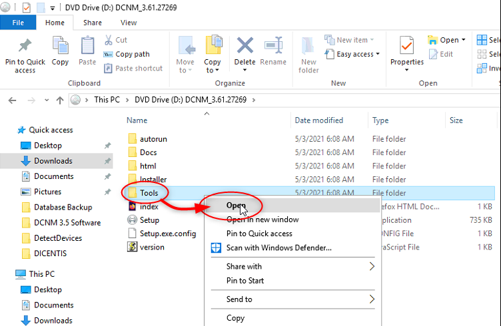Select the autorun folder

pyautogui.click(x=153, y=139)
